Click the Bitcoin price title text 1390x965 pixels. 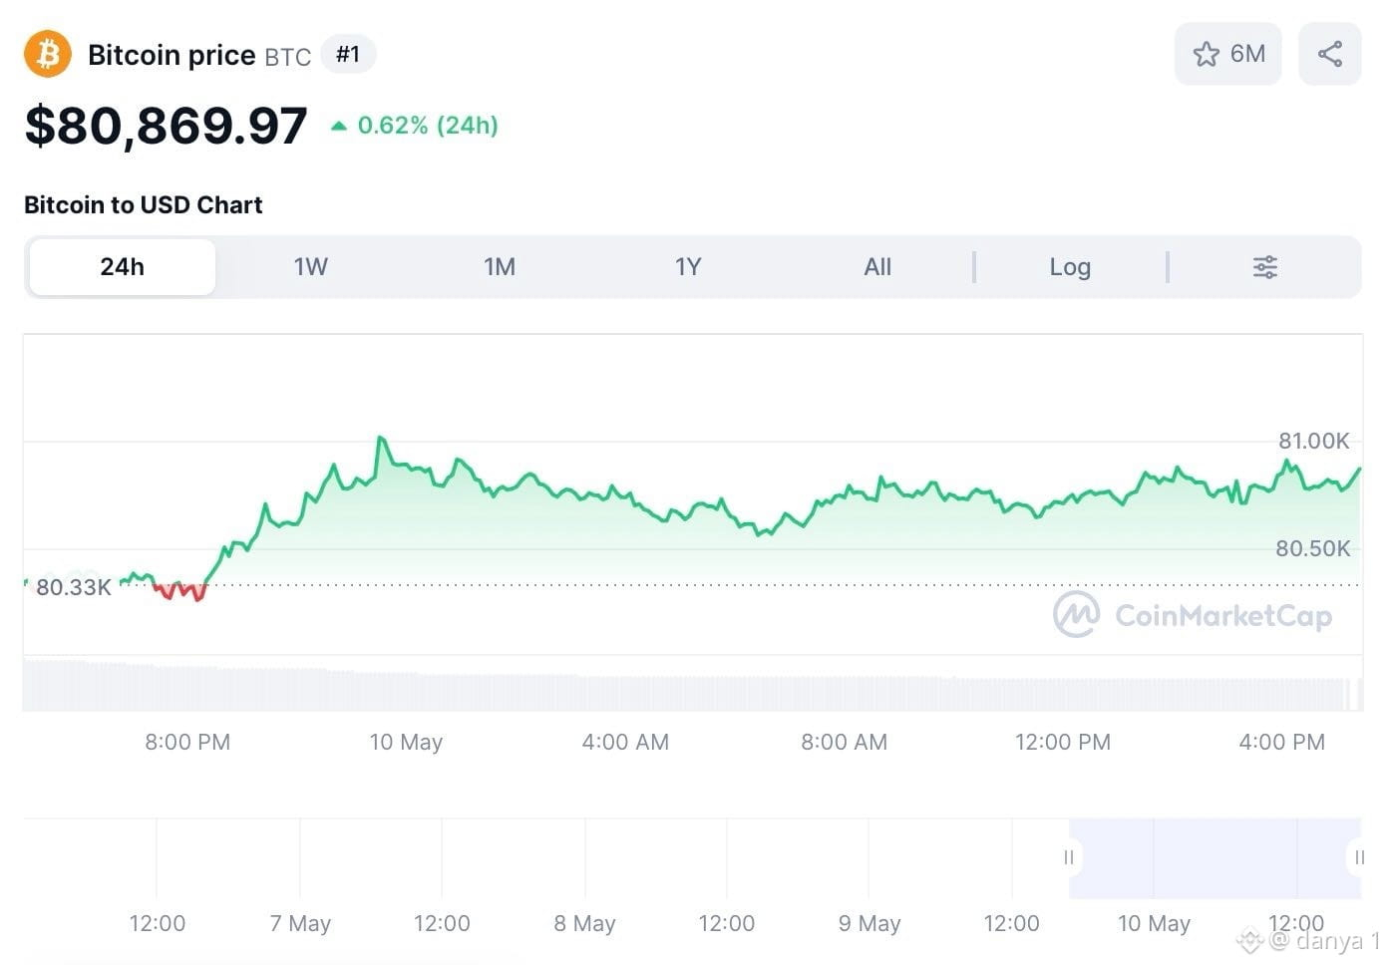coord(172,55)
